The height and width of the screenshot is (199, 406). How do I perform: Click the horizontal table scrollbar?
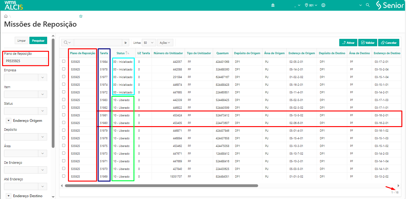pyautogui.click(x=161, y=186)
